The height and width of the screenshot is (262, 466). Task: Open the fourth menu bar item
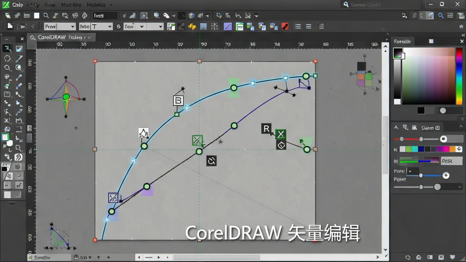71,5
